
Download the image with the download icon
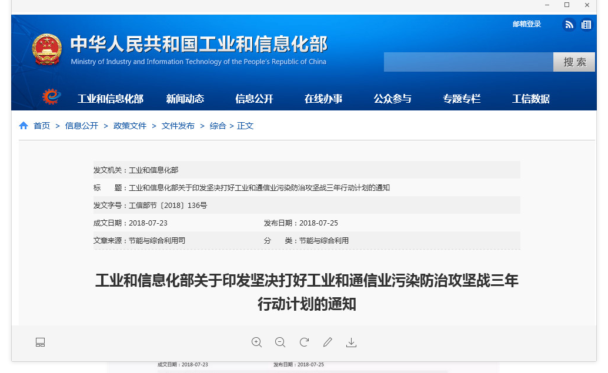tap(351, 342)
